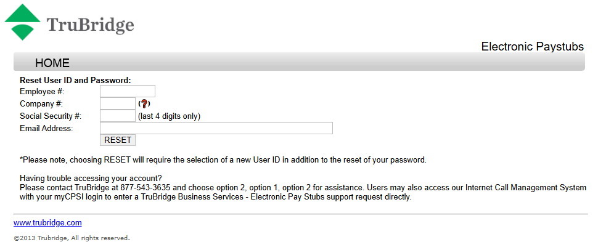598x250 pixels.
Task: Click the 'Having trouble accessing your account?' text
Action: pos(91,179)
